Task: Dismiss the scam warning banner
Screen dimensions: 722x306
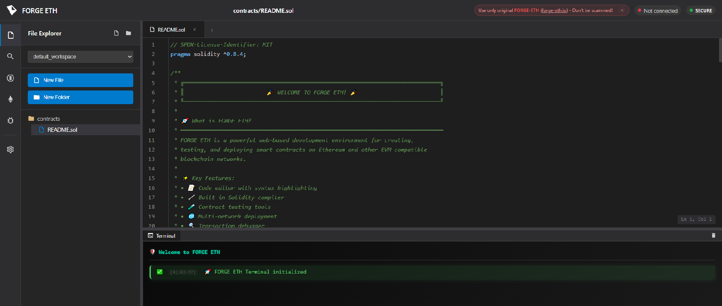Action: (x=622, y=10)
